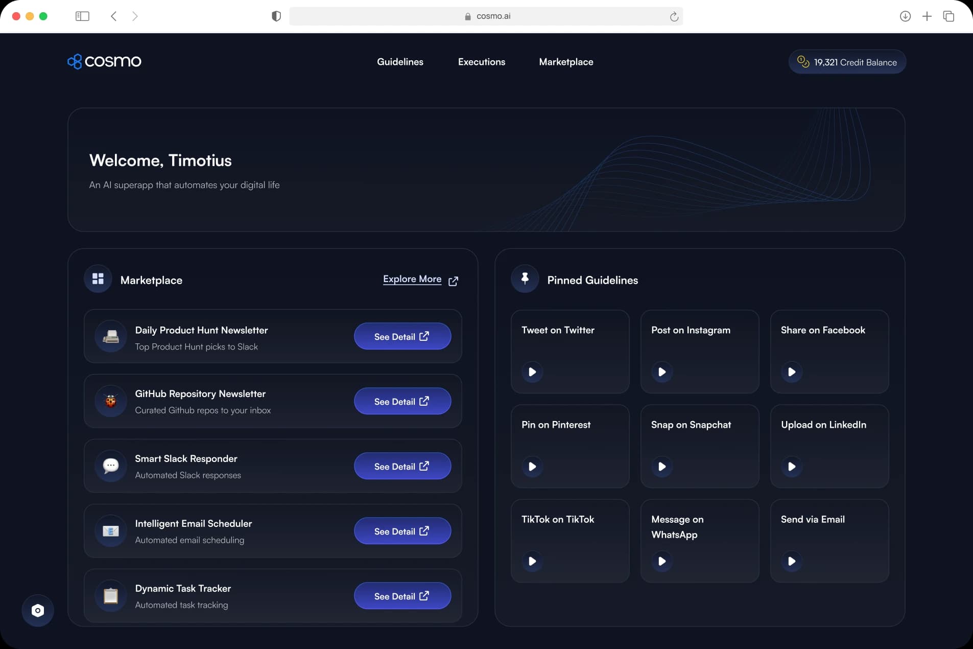See Detail for Daily Product Hunt Newsletter

click(402, 336)
